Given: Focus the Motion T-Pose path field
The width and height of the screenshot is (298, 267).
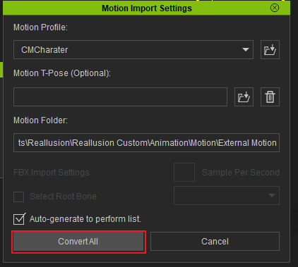Looking at the screenshot, I should click(x=120, y=97).
